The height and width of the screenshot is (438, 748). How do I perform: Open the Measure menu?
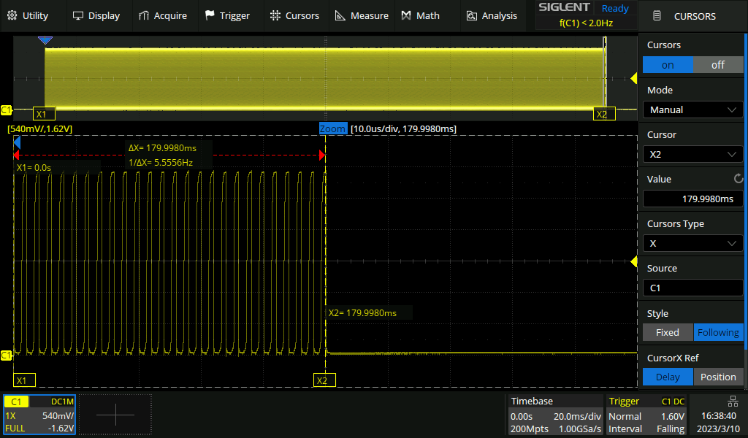point(362,16)
